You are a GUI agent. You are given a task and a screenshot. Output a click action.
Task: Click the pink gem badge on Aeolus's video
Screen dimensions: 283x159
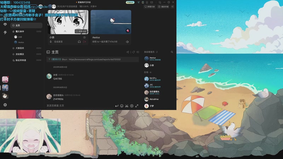coord(128,31)
